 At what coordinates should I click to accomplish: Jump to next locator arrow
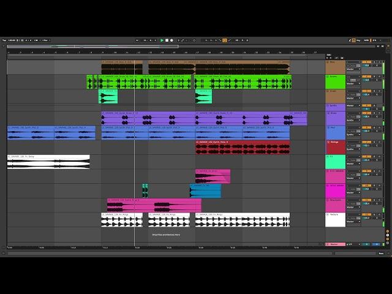(331, 58)
